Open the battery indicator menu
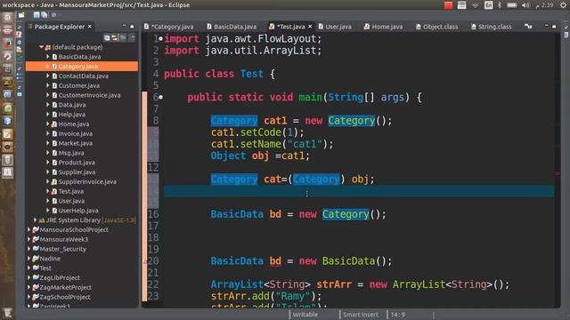570x320 pixels. point(512,5)
